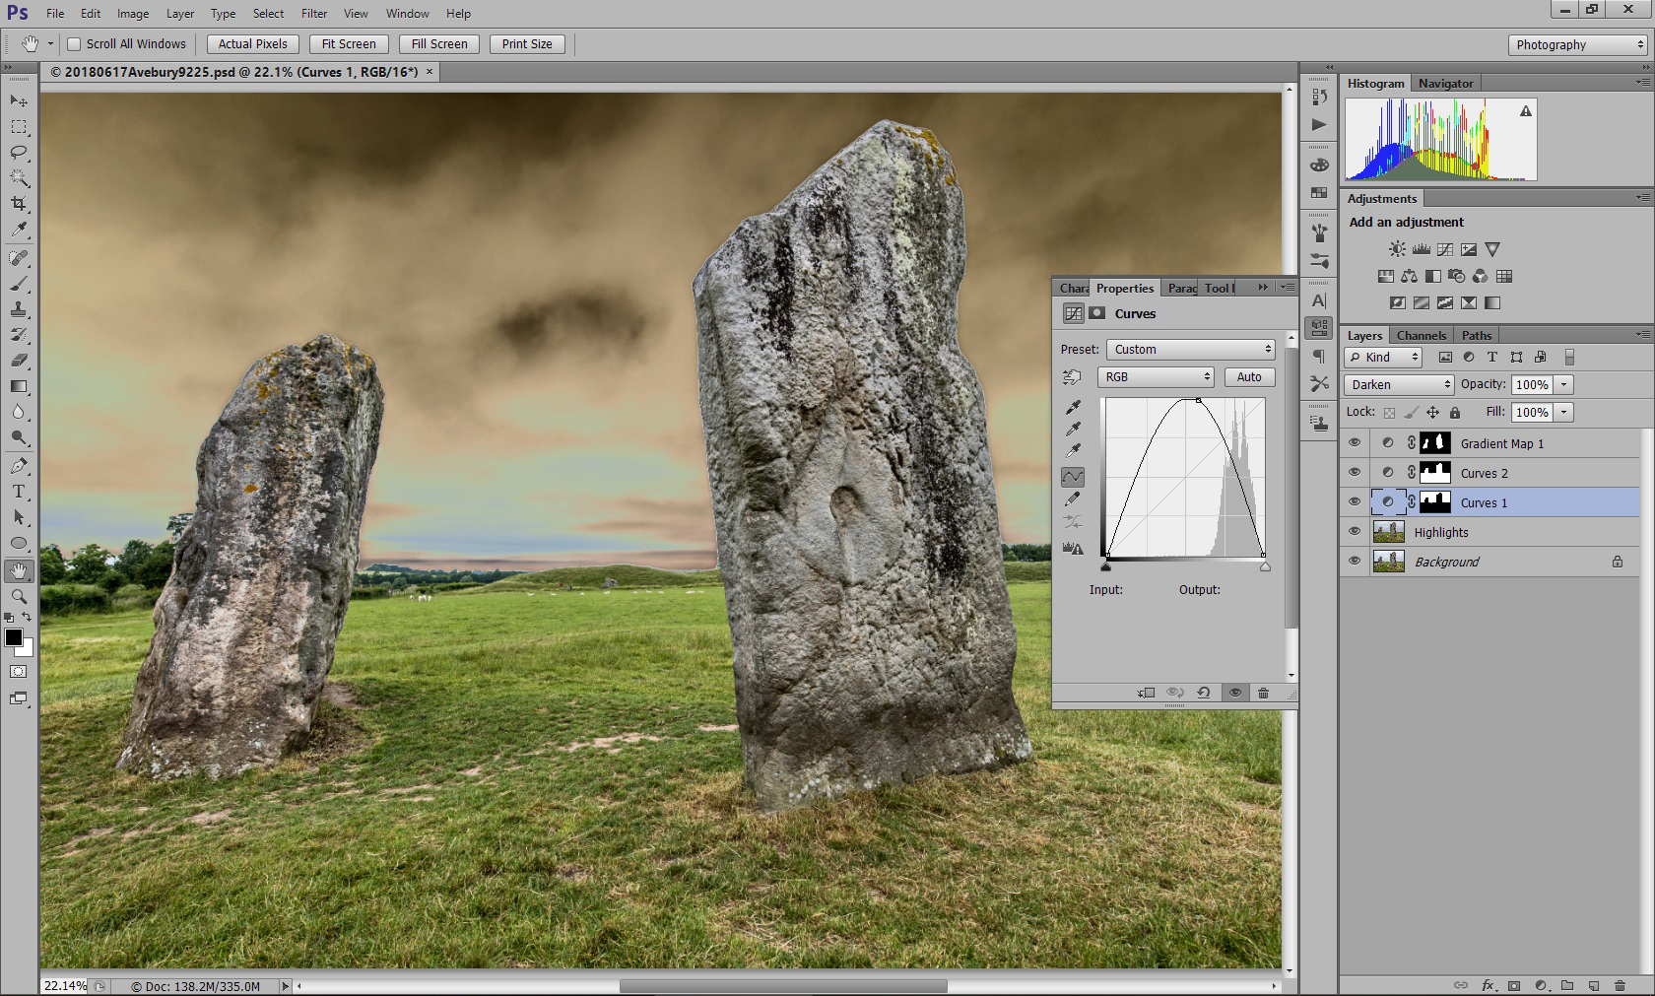
Task: Select the Rectangular Marquee tool
Action: coord(19,127)
